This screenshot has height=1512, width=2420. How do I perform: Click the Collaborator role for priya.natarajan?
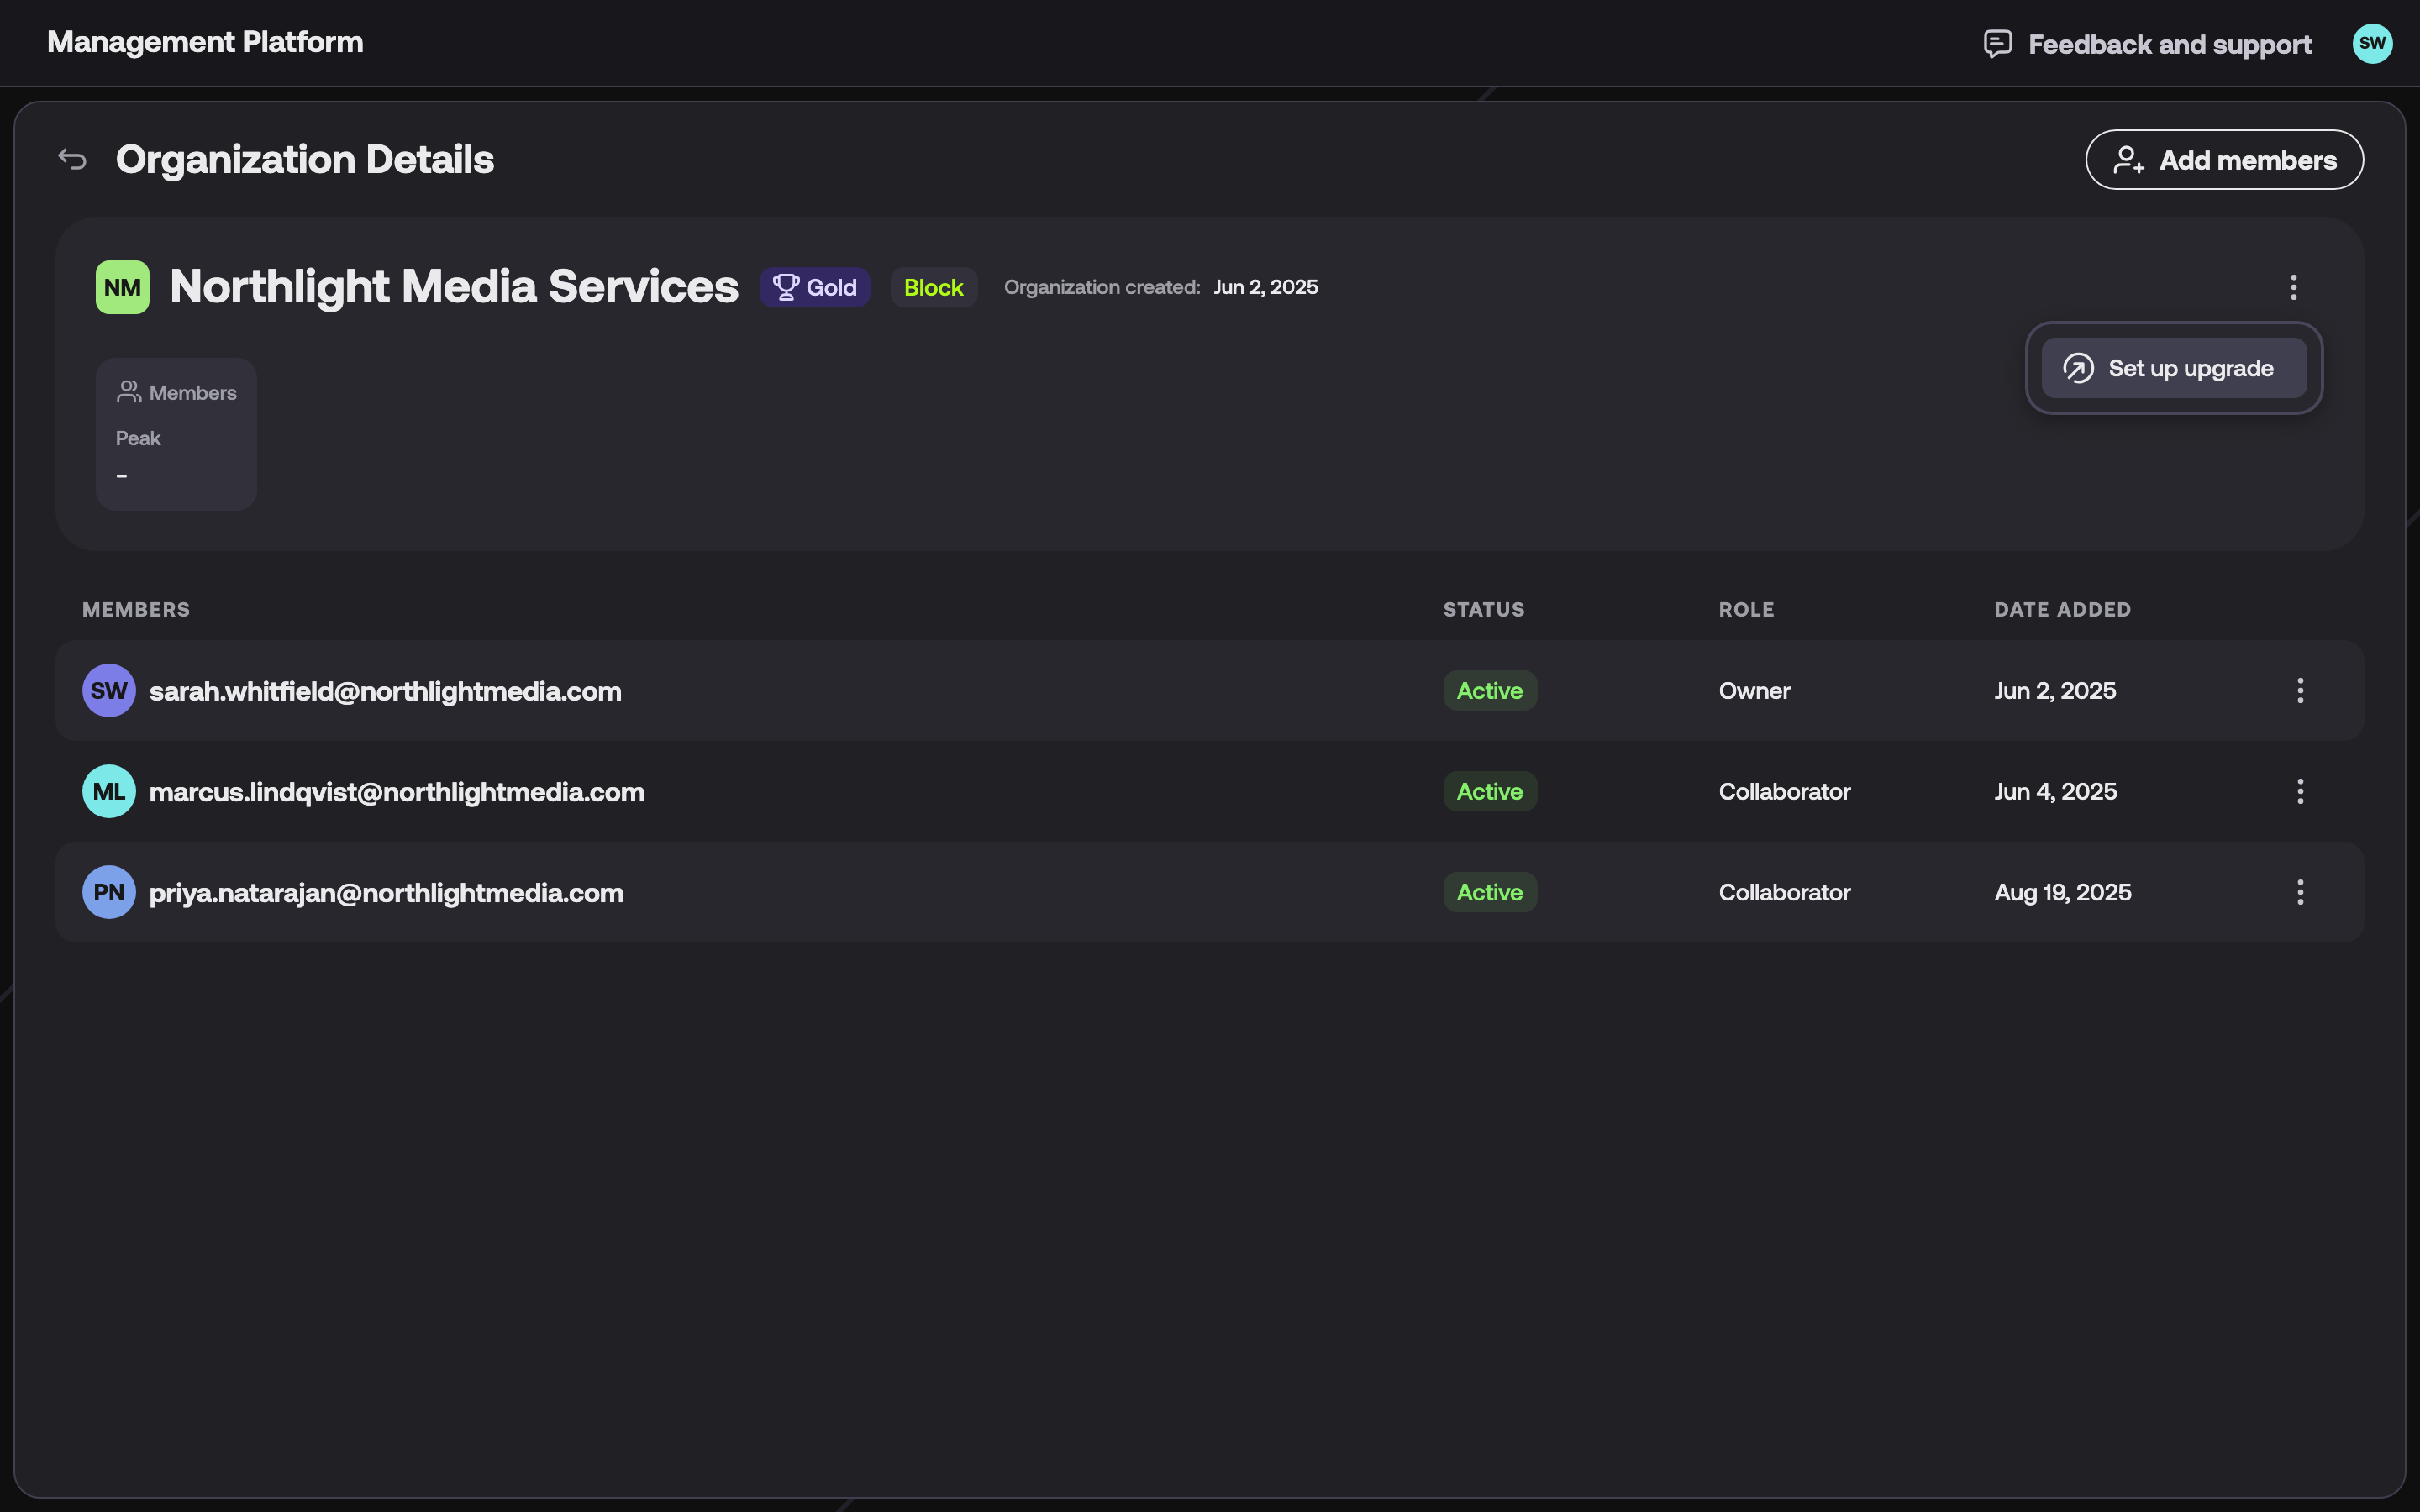pos(1784,892)
